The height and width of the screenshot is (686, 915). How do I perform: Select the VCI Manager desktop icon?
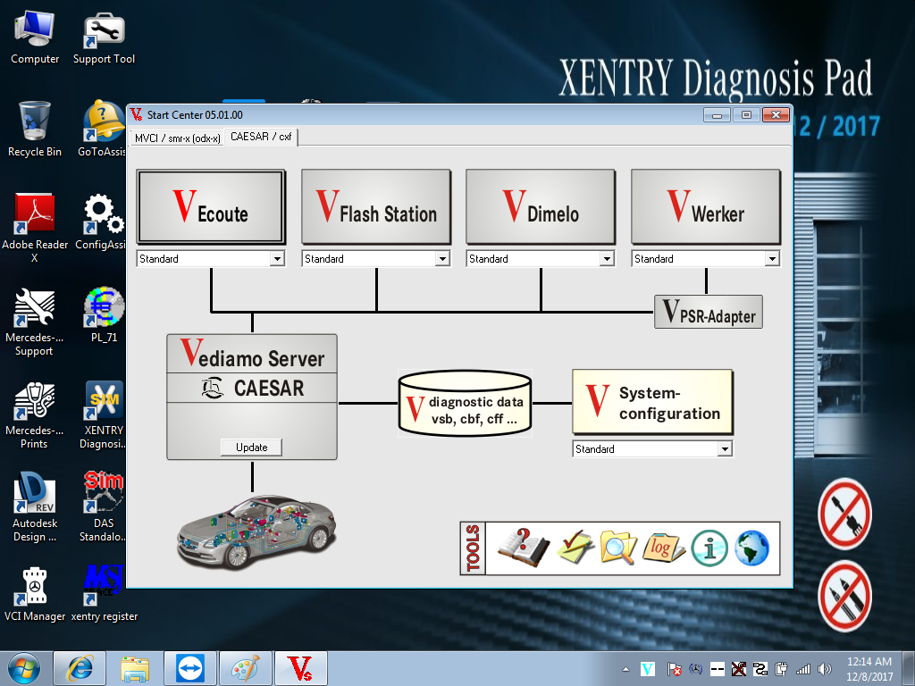pos(35,593)
